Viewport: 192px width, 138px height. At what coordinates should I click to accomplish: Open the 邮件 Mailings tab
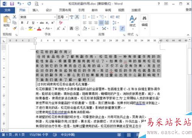point(95,10)
